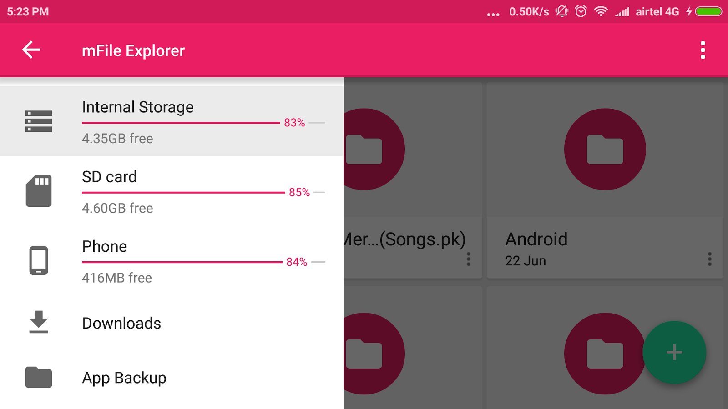The image size is (728, 409).
Task: Tap the App Backup folder icon
Action: [39, 377]
